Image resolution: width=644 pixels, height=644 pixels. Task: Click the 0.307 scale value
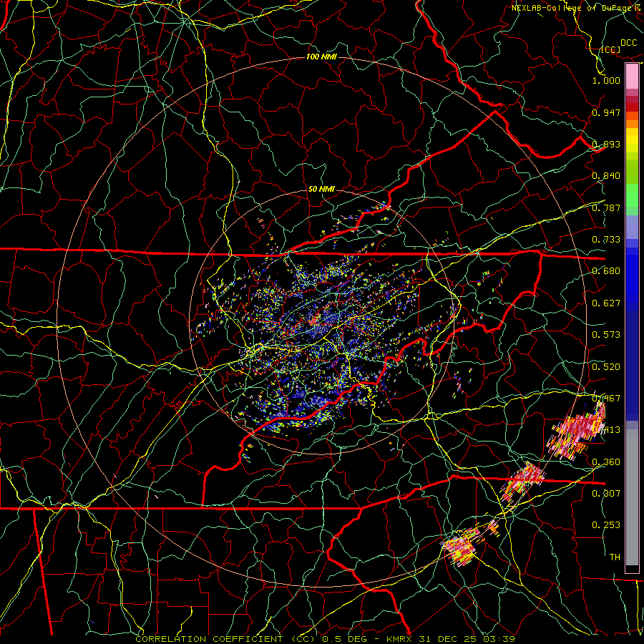coord(606,493)
